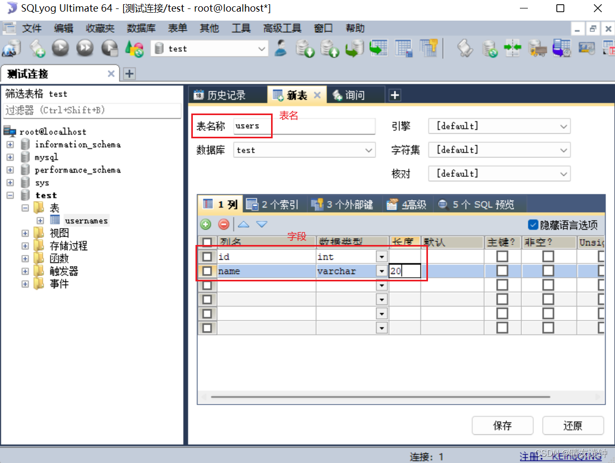
Task: Expand the usernames table node
Action: (x=40, y=221)
